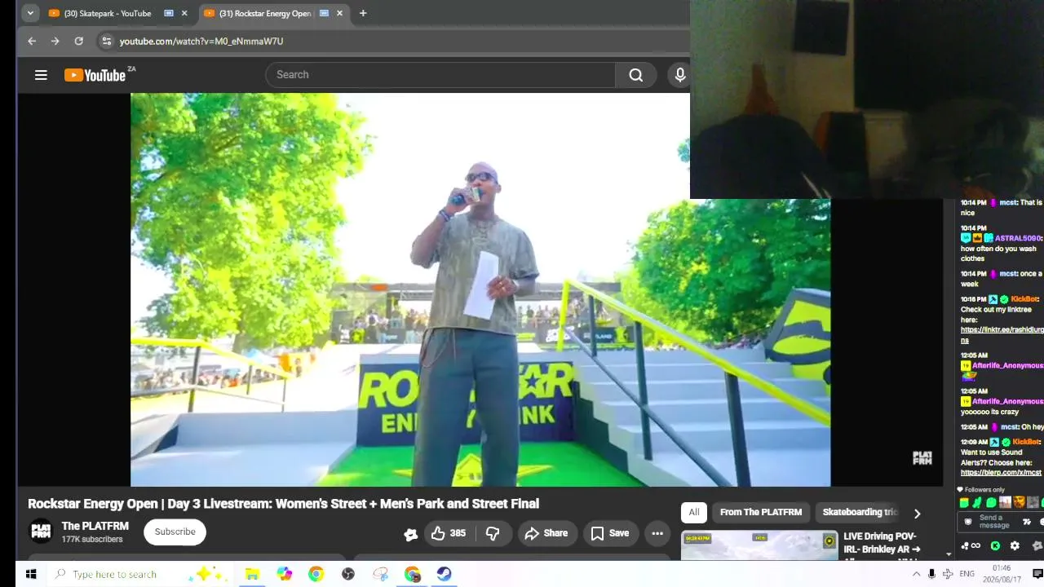Open Steam from the taskbar

[444, 574]
